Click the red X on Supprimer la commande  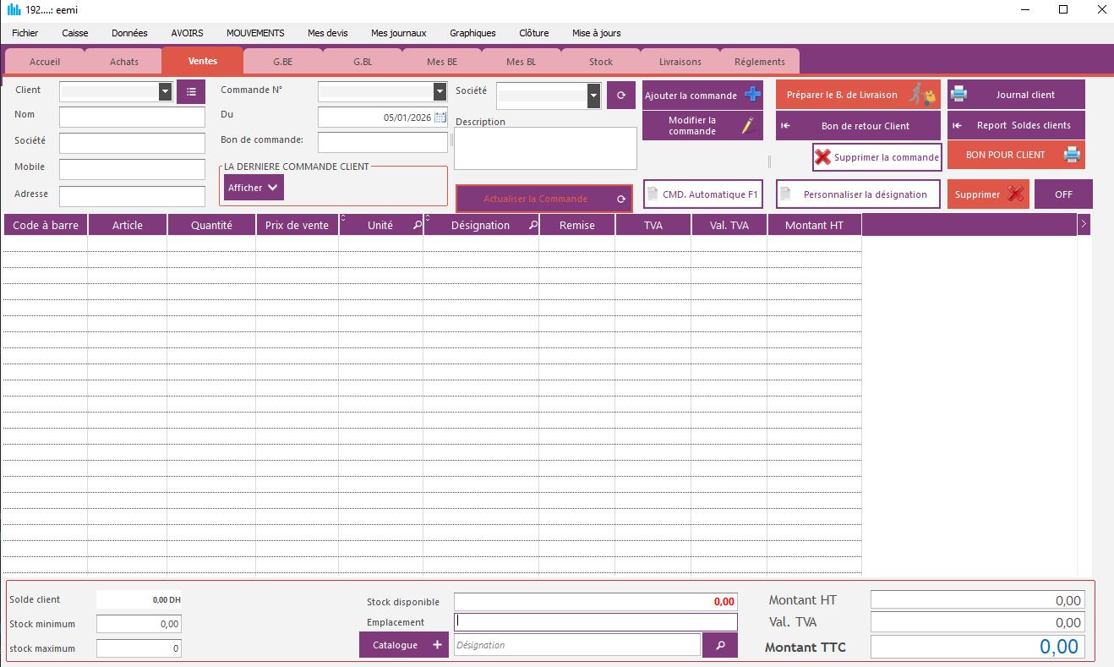pos(822,157)
